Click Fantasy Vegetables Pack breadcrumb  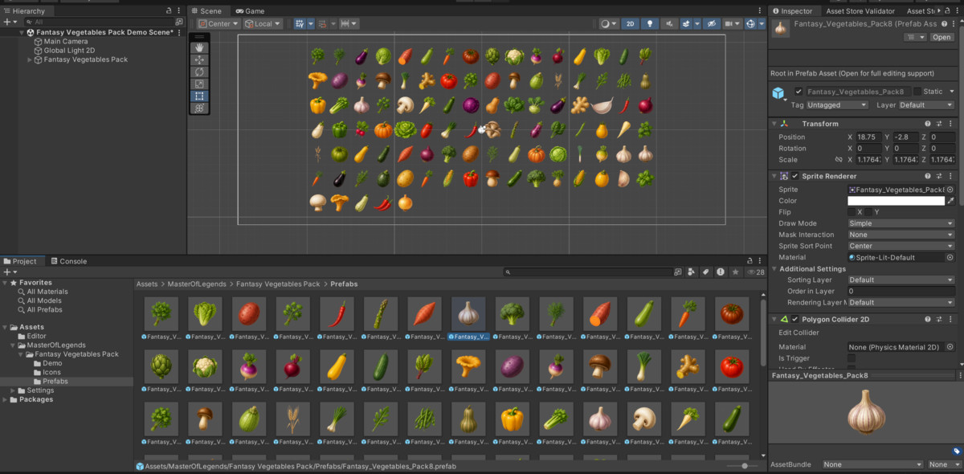278,284
